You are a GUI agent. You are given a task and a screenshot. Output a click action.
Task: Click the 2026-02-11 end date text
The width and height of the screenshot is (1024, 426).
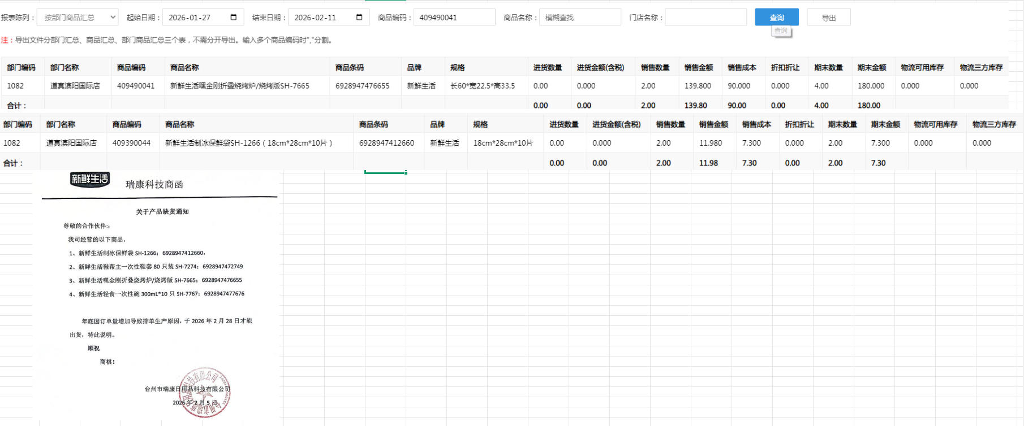315,18
